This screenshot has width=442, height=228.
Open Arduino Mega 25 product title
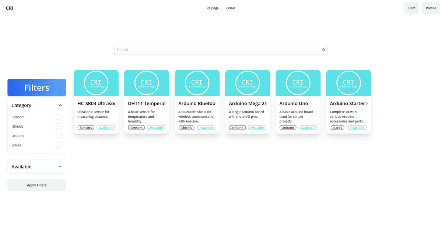pos(248,103)
